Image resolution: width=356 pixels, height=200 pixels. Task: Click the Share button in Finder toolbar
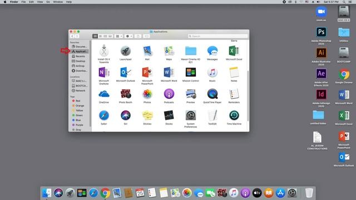tap(138, 36)
